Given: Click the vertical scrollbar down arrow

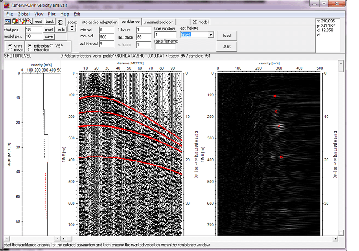Looking at the screenshot, I should point(341,233).
